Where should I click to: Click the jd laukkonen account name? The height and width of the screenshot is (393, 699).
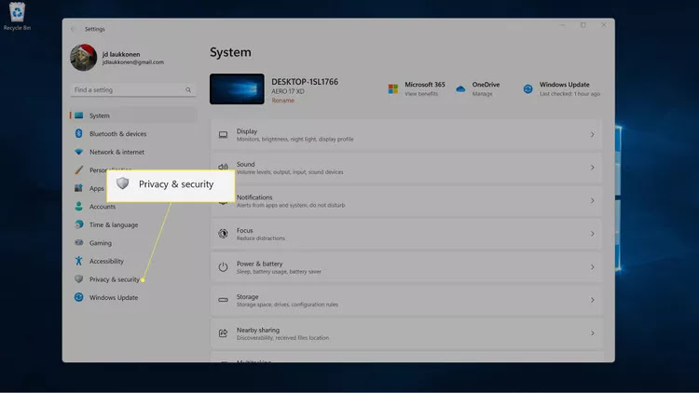coord(121,54)
